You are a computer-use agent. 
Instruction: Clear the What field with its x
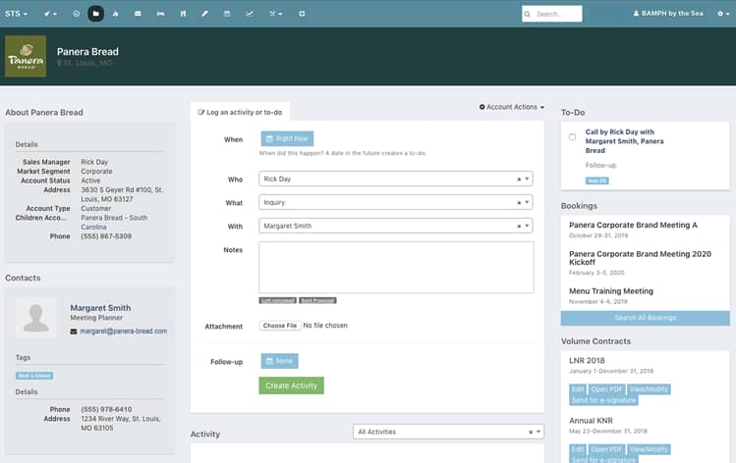519,202
